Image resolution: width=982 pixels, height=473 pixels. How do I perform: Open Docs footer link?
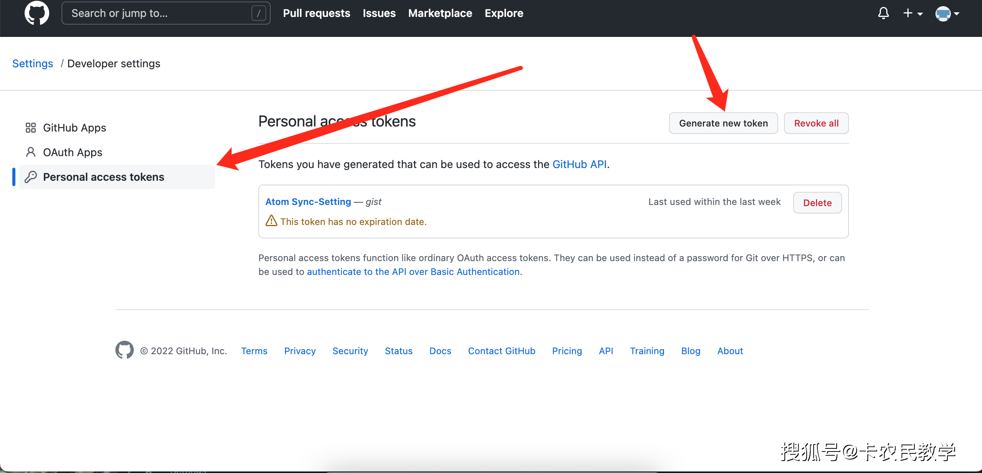(x=440, y=351)
